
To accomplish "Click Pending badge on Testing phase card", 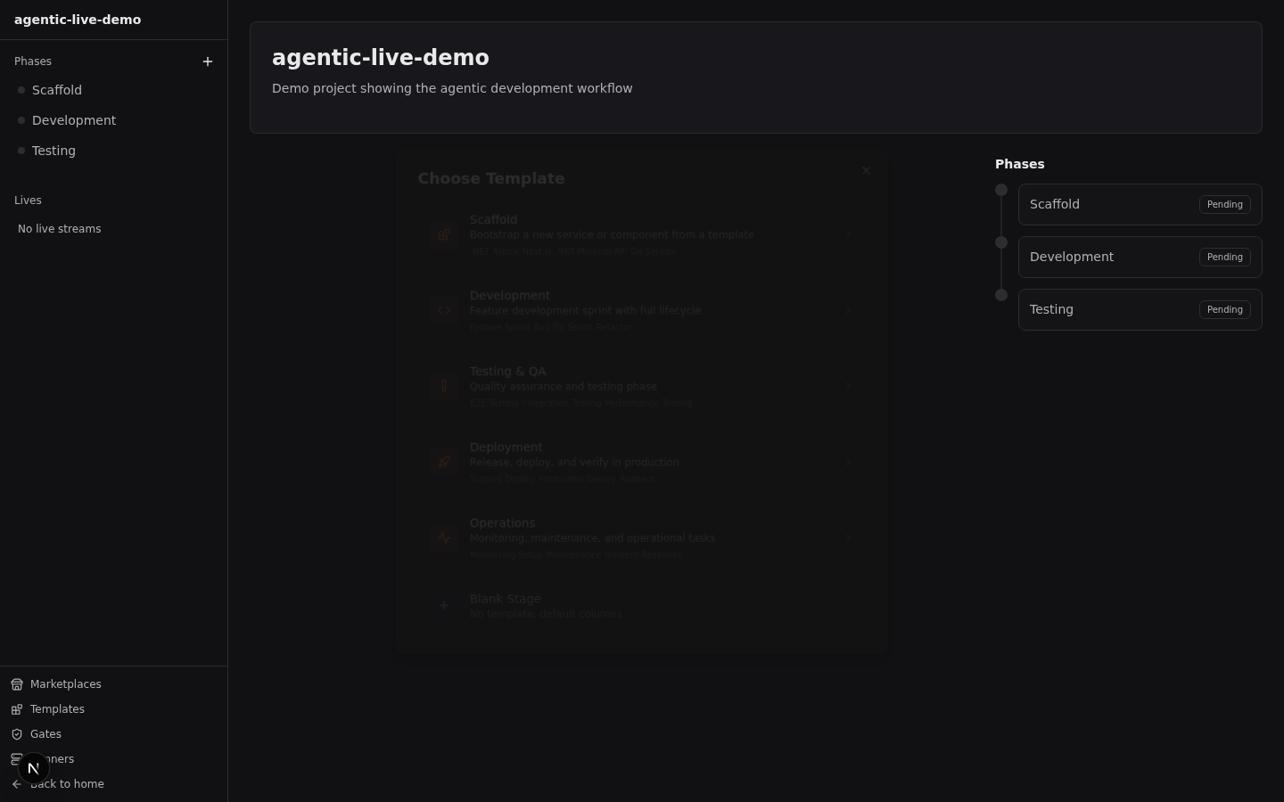I will [x=1224, y=309].
